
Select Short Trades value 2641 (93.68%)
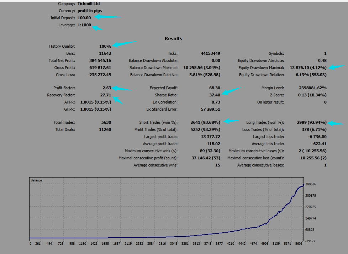(x=205, y=122)
